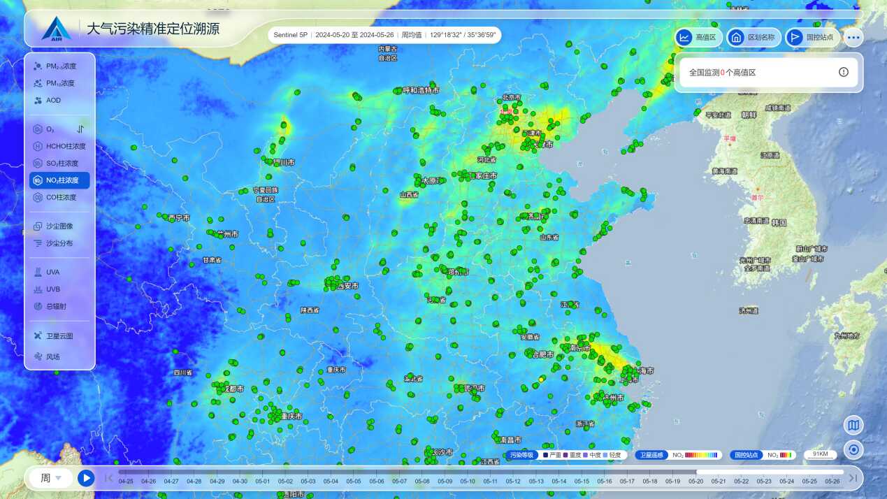The width and height of the screenshot is (887, 499).
Task: Switch to the NO2柱浓度 layer
Action: tap(59, 180)
